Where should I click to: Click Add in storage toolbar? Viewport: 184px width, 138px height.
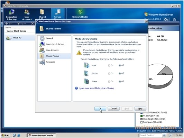(9, 24)
